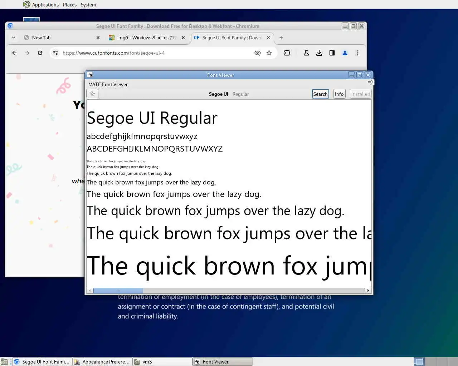Open the Chromium profile avatar
The width and height of the screenshot is (458, 366).
pos(345,53)
